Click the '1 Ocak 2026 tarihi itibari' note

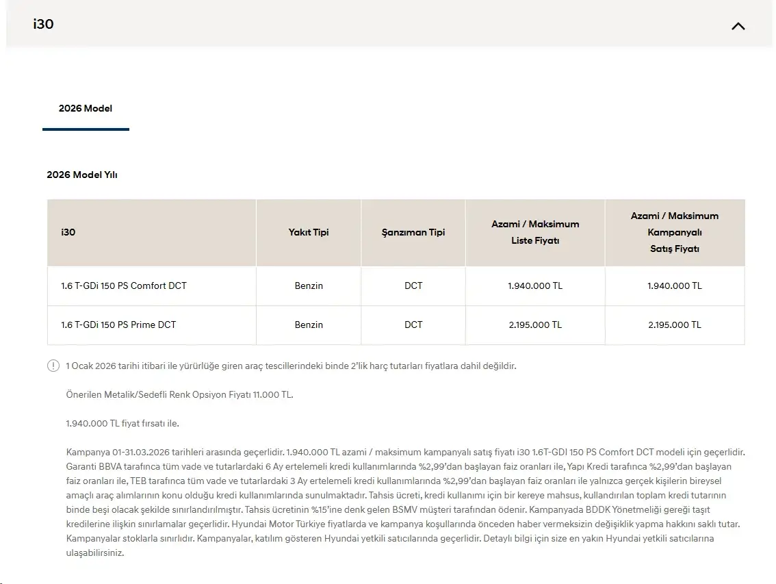coord(291,366)
